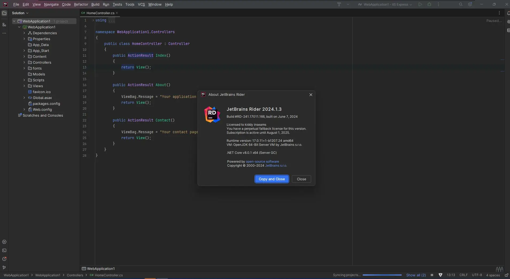Click the Syncing projects progress bar

(382, 275)
